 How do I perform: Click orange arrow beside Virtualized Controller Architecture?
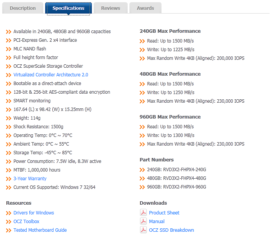[x=9, y=75]
